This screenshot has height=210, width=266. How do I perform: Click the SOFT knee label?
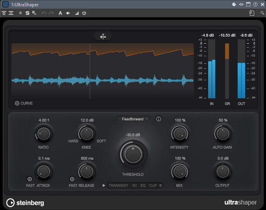pos(101,141)
